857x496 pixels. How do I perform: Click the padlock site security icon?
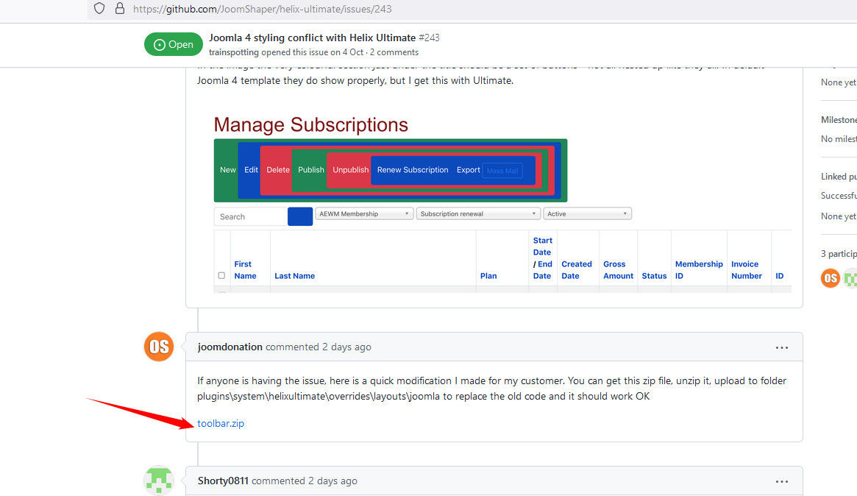[x=120, y=8]
